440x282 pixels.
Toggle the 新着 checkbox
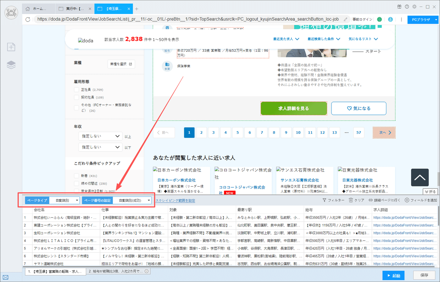[x=77, y=176]
